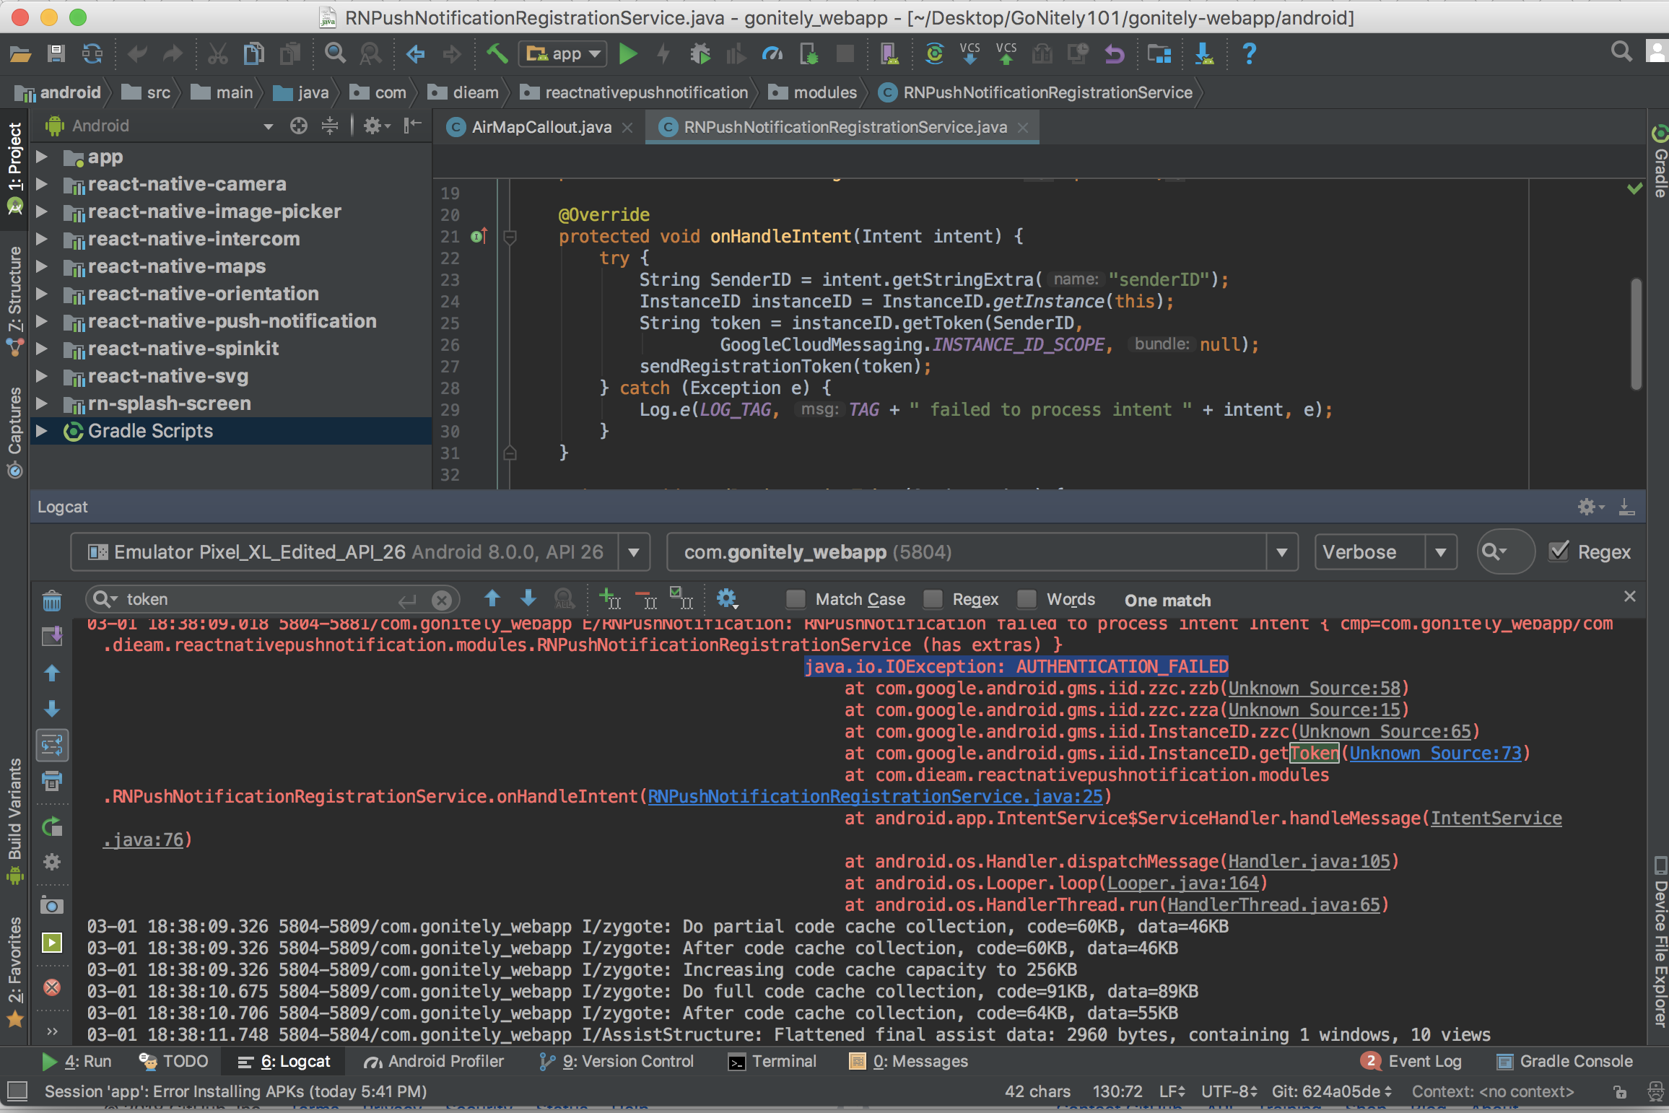Image resolution: width=1669 pixels, height=1113 pixels.
Task: Click the Clear logcat trash icon
Action: click(x=52, y=601)
